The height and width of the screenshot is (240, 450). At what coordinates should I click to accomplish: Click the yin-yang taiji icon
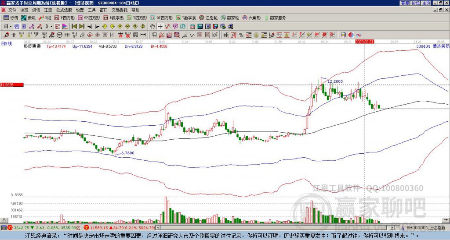click(x=351, y=35)
